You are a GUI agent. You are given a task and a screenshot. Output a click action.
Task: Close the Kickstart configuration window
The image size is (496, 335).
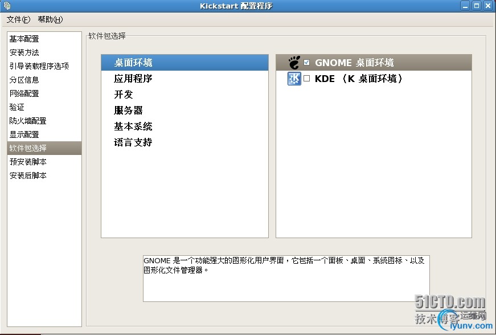488,6
